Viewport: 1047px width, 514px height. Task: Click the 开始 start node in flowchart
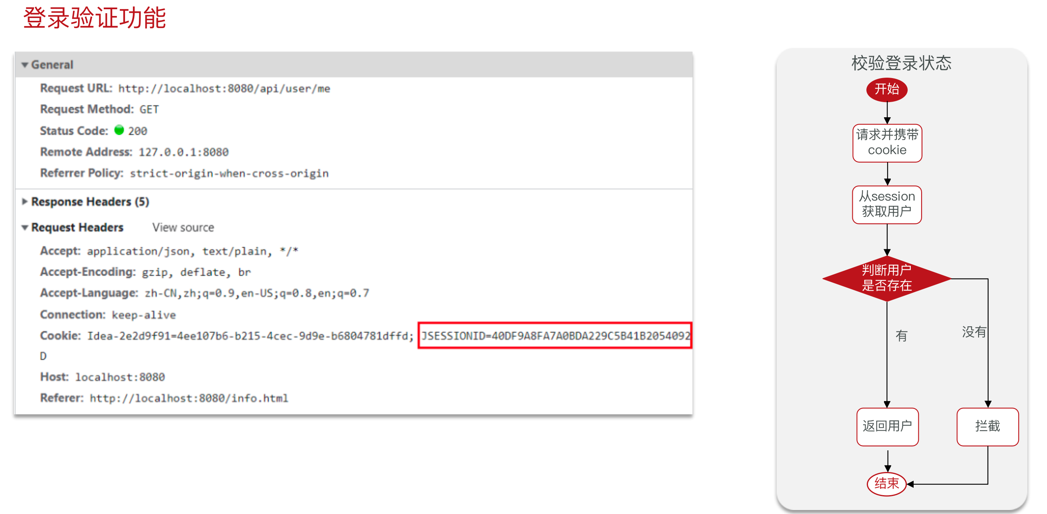click(887, 89)
